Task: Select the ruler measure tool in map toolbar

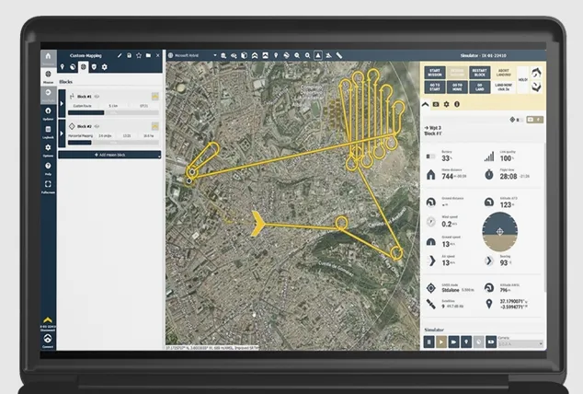Action: 339,55
